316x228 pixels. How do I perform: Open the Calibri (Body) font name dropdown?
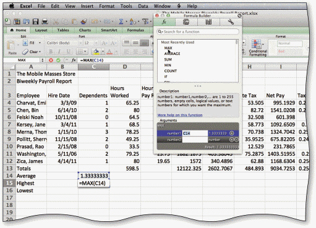80,43
